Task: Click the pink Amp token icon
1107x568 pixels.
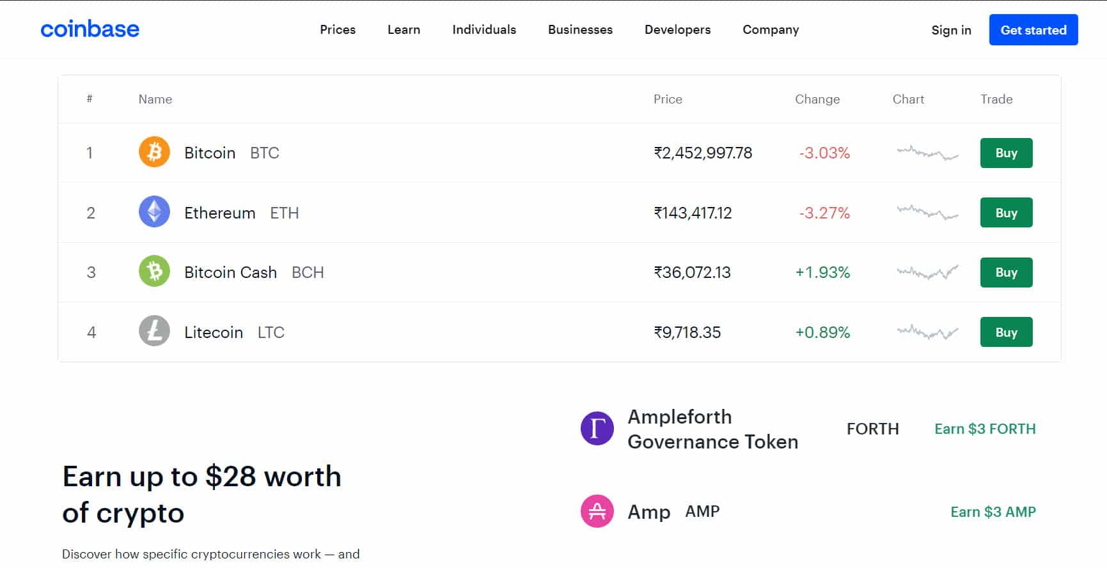Action: pyautogui.click(x=597, y=511)
